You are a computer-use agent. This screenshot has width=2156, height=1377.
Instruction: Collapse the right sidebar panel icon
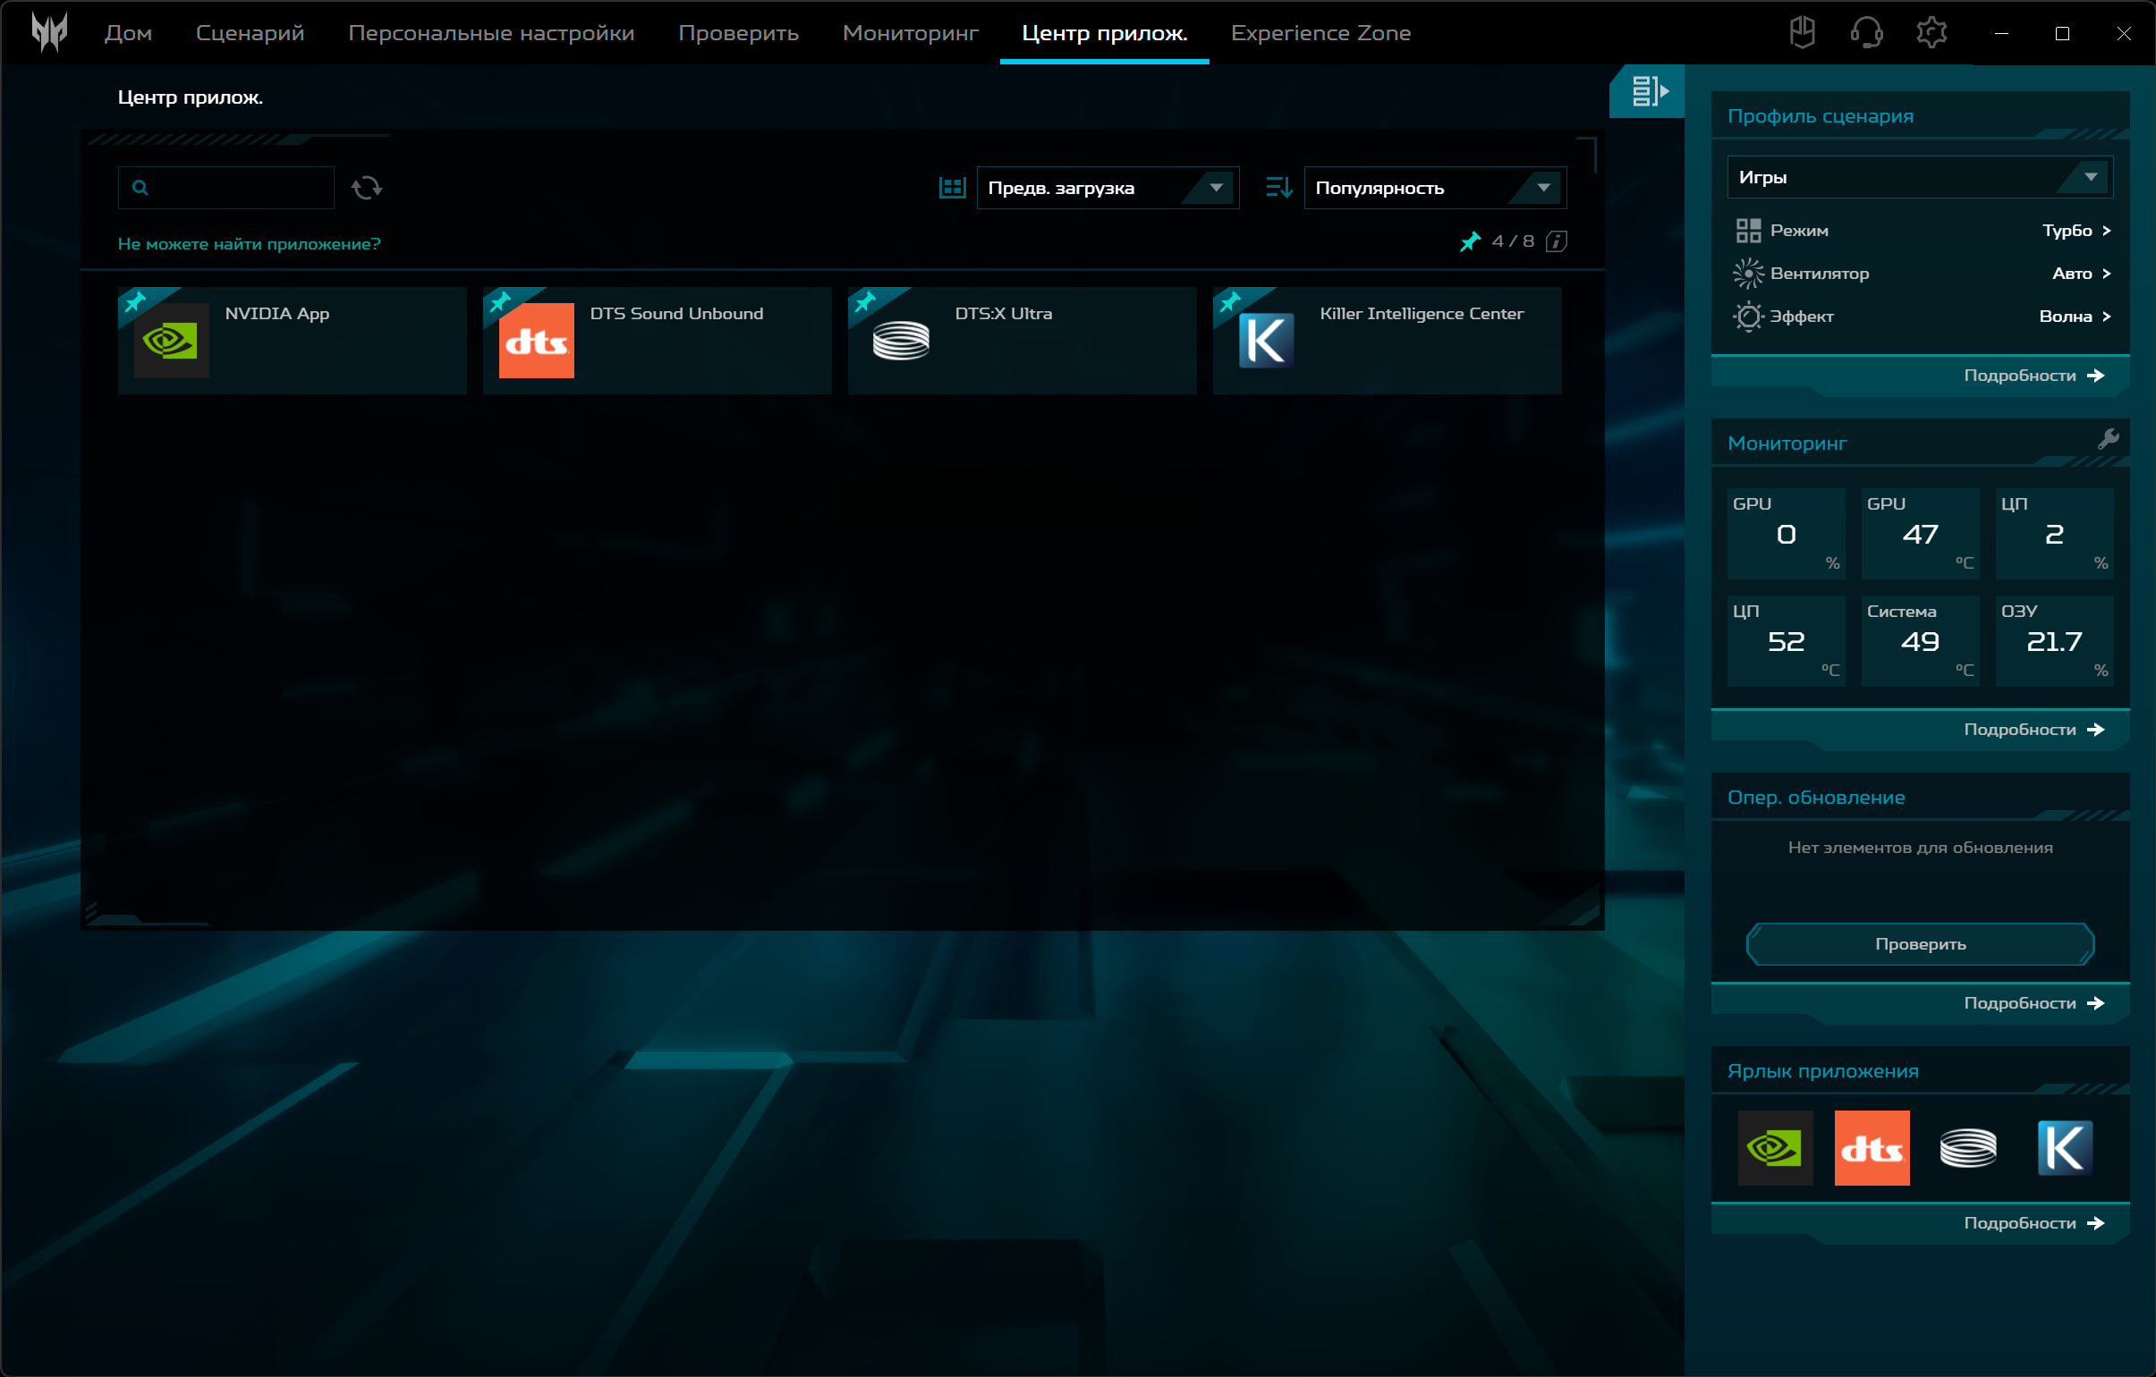tap(1649, 91)
